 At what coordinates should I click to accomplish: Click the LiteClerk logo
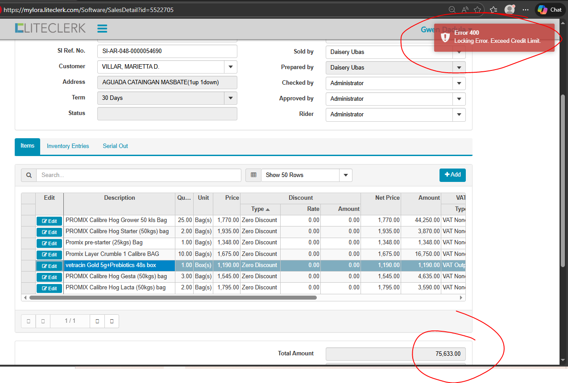[50, 28]
